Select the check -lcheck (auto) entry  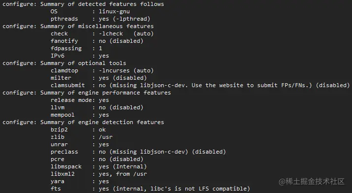pyautogui.click(x=102, y=34)
